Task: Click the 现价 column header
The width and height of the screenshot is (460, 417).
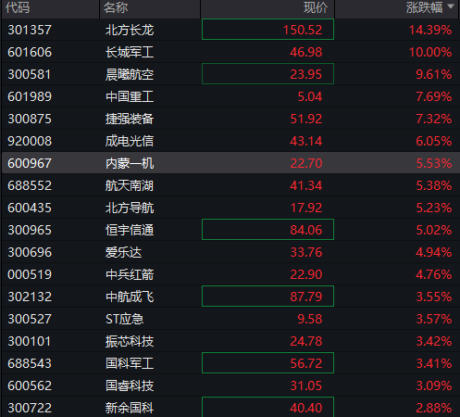Action: click(316, 7)
